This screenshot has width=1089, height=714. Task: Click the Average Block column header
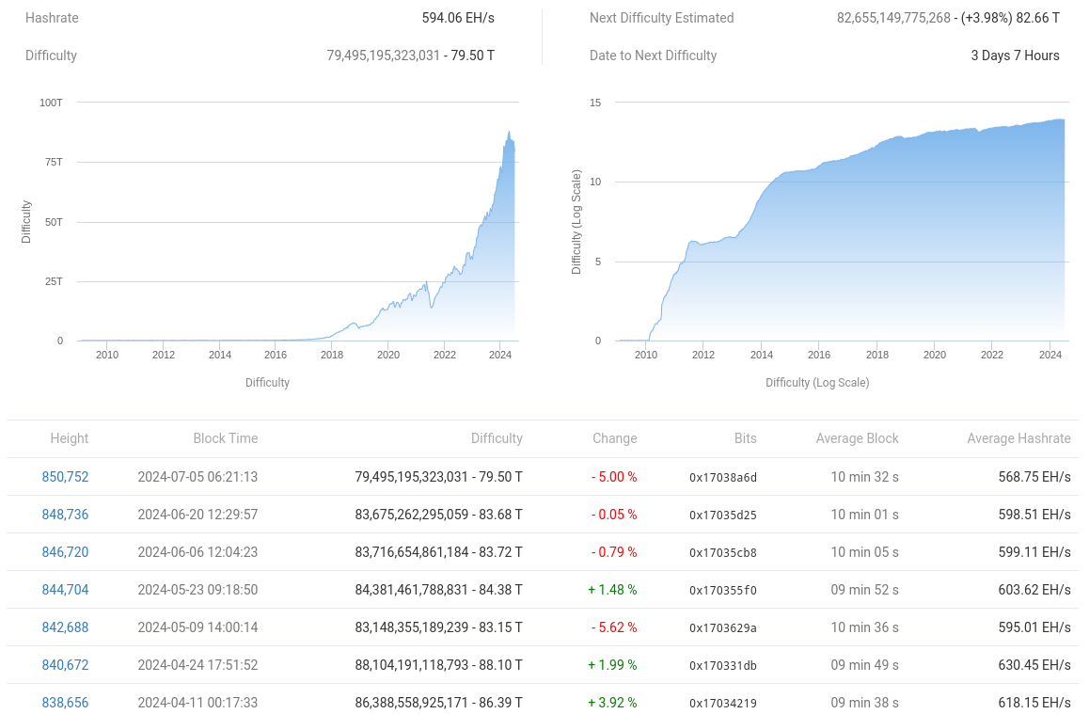coord(857,438)
